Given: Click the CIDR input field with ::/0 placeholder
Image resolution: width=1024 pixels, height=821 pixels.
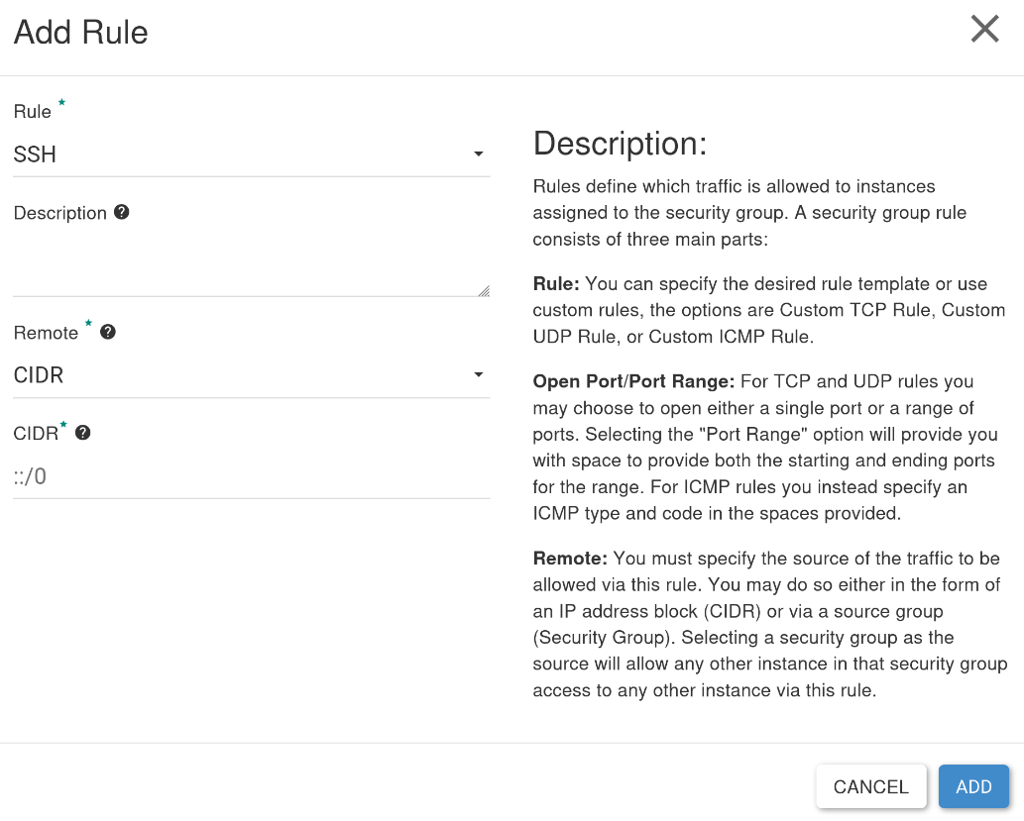Looking at the screenshot, I should point(252,477).
